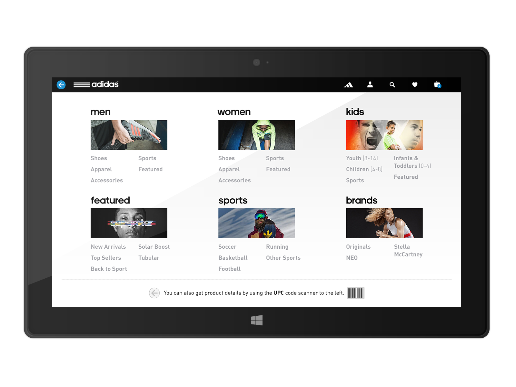Open Infants & Toddlers (0-4)
The image size is (516, 387).
click(412, 162)
